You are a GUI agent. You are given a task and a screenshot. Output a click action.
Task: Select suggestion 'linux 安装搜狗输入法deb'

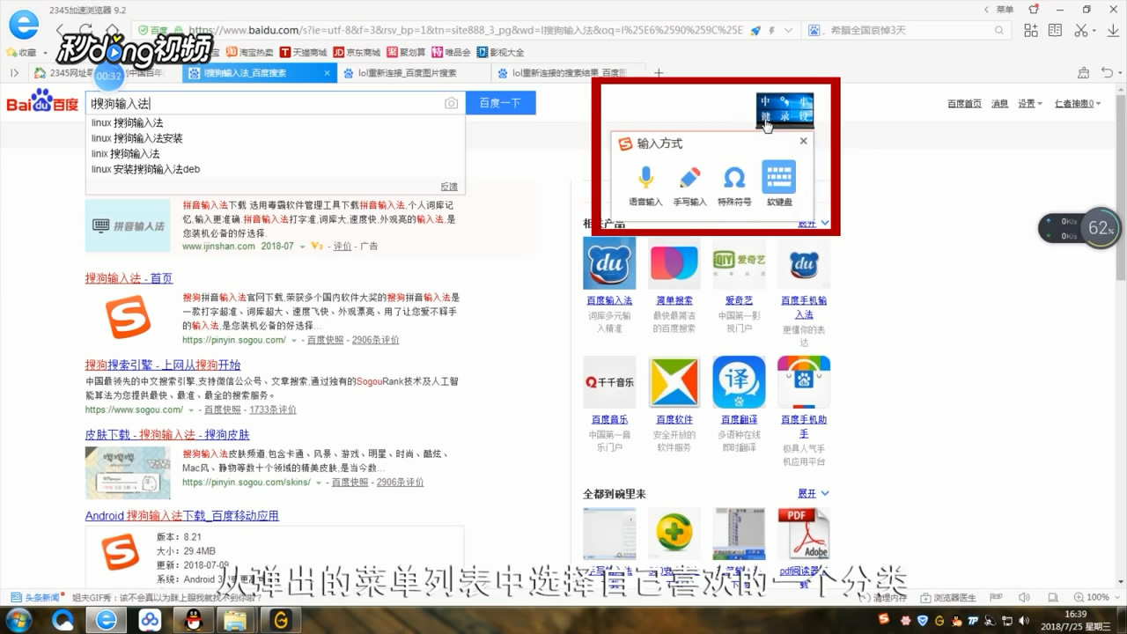(145, 169)
